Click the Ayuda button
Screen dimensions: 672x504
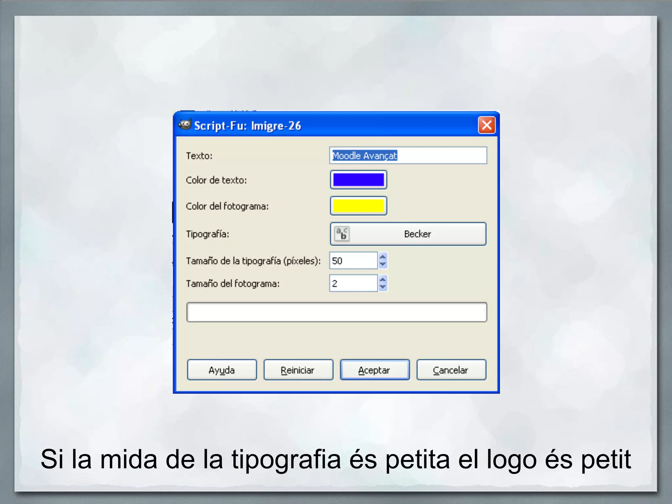point(222,370)
